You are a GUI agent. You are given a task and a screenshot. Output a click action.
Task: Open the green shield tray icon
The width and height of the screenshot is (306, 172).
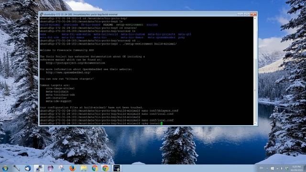pos(286,168)
